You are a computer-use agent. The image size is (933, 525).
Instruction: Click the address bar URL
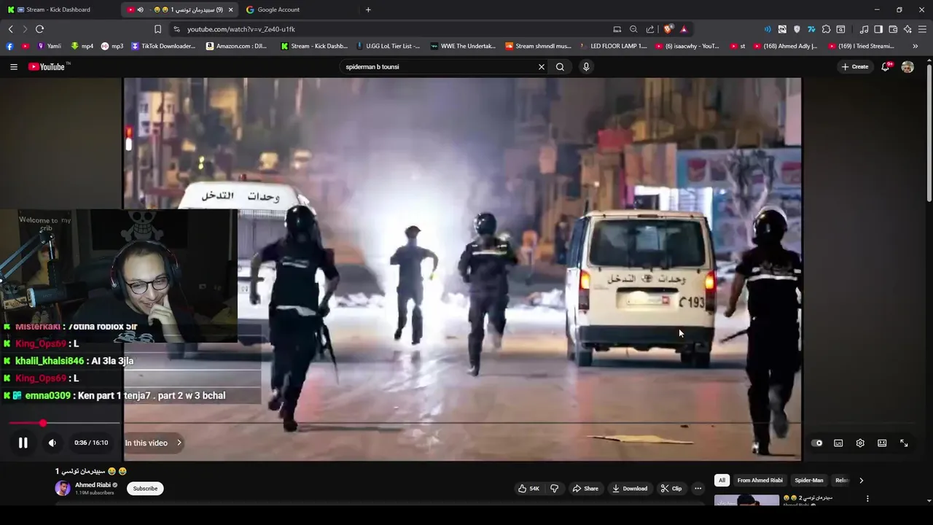coord(241,29)
